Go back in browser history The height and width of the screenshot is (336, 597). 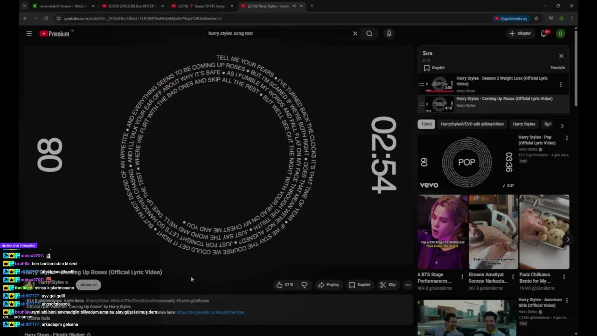[x=25, y=18]
